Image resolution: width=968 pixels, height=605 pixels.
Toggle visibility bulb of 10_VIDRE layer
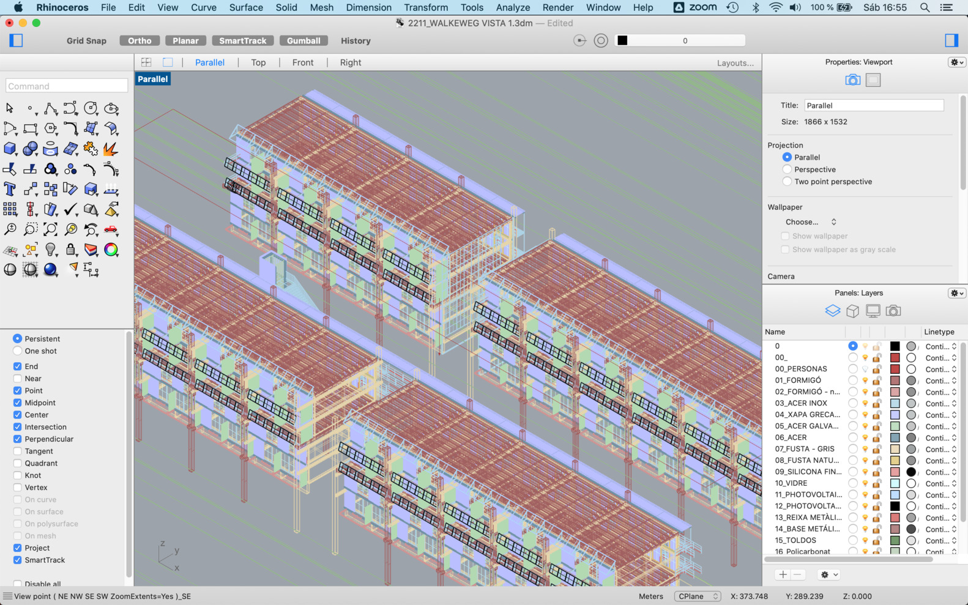tap(865, 483)
